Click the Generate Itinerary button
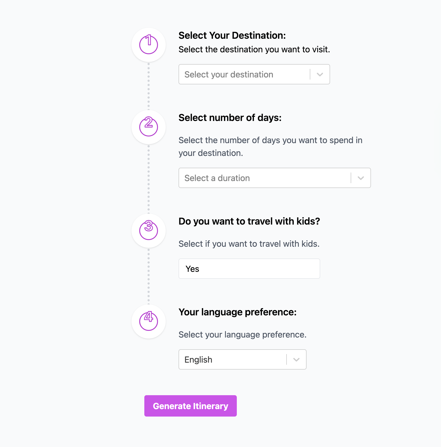 click(191, 406)
